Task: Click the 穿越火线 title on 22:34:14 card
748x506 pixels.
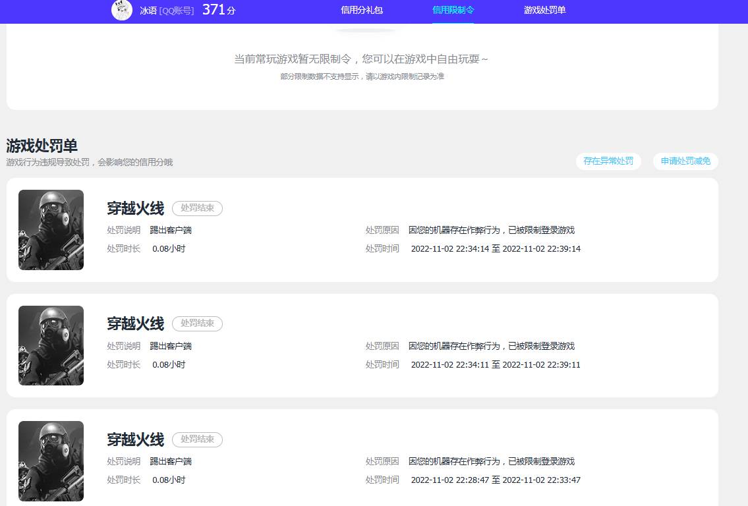Action: point(136,208)
